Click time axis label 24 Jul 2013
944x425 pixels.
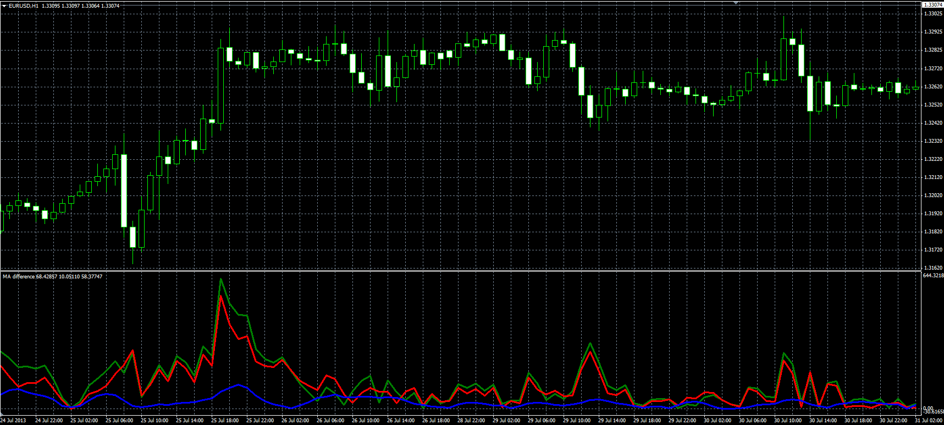point(13,421)
